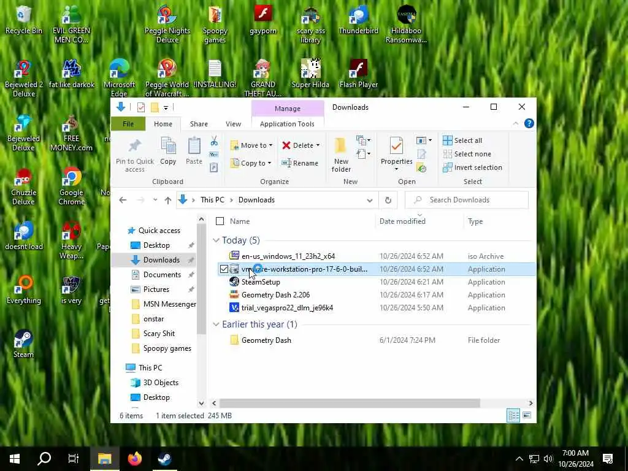Go up one folder level

coord(168,200)
